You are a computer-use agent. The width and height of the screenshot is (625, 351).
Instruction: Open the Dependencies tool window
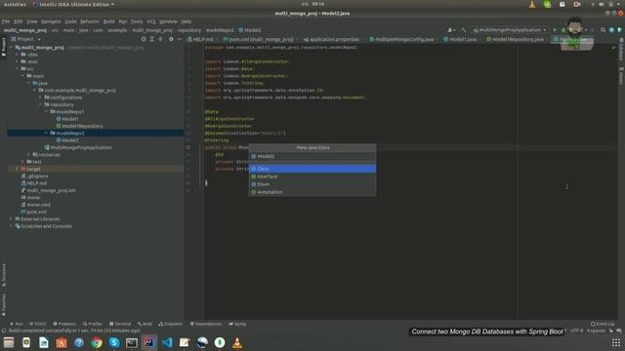pyautogui.click(x=206, y=324)
